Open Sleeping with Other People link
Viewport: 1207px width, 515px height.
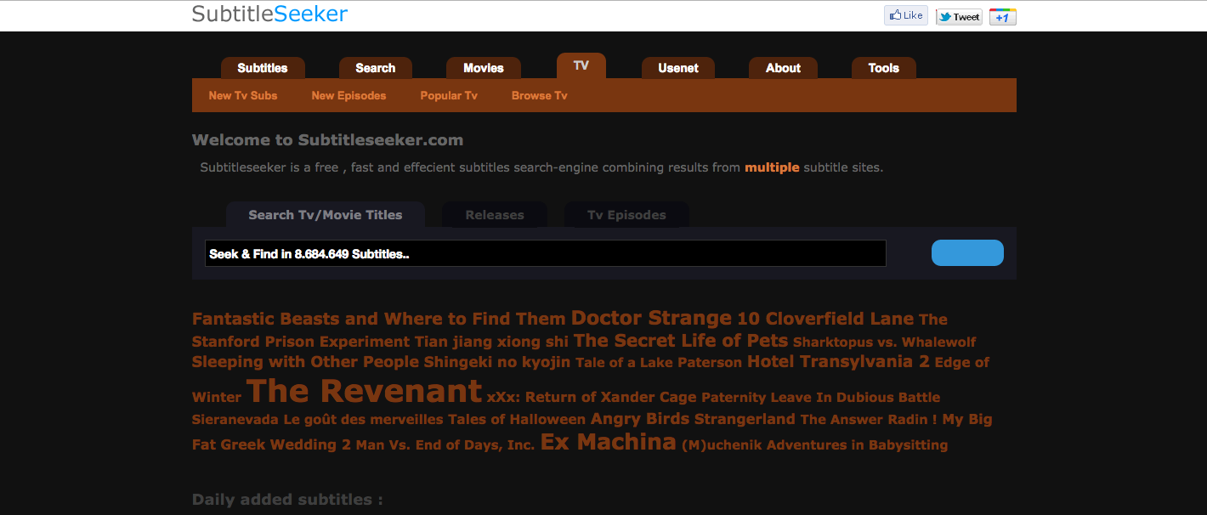tap(305, 362)
